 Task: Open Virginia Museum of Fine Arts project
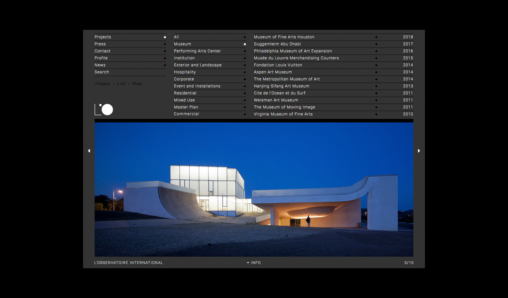(283, 114)
